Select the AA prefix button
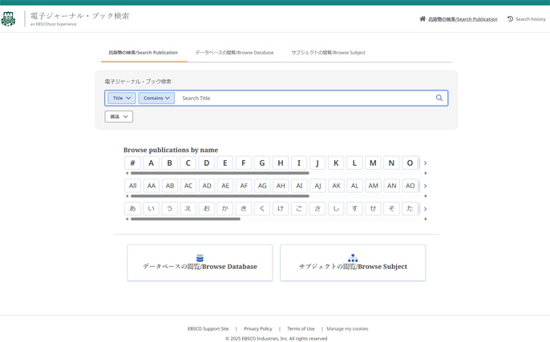The image size is (550, 342). click(x=152, y=186)
